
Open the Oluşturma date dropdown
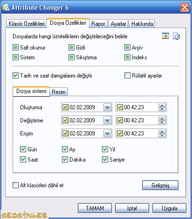pyautogui.click(x=108, y=107)
